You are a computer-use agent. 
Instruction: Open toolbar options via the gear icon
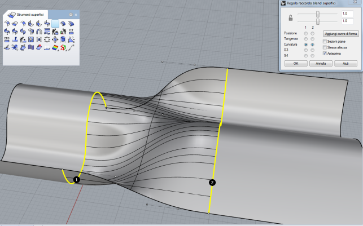(71, 14)
